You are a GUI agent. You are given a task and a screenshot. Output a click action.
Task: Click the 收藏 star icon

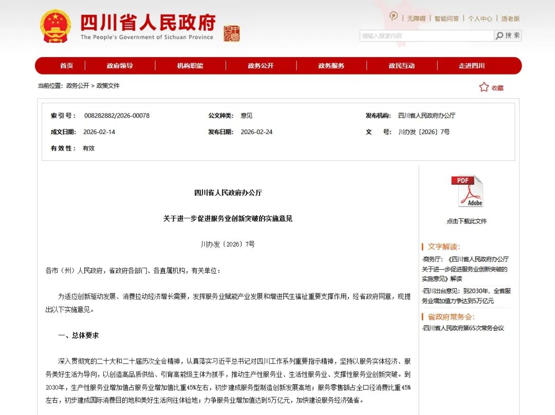(x=484, y=87)
